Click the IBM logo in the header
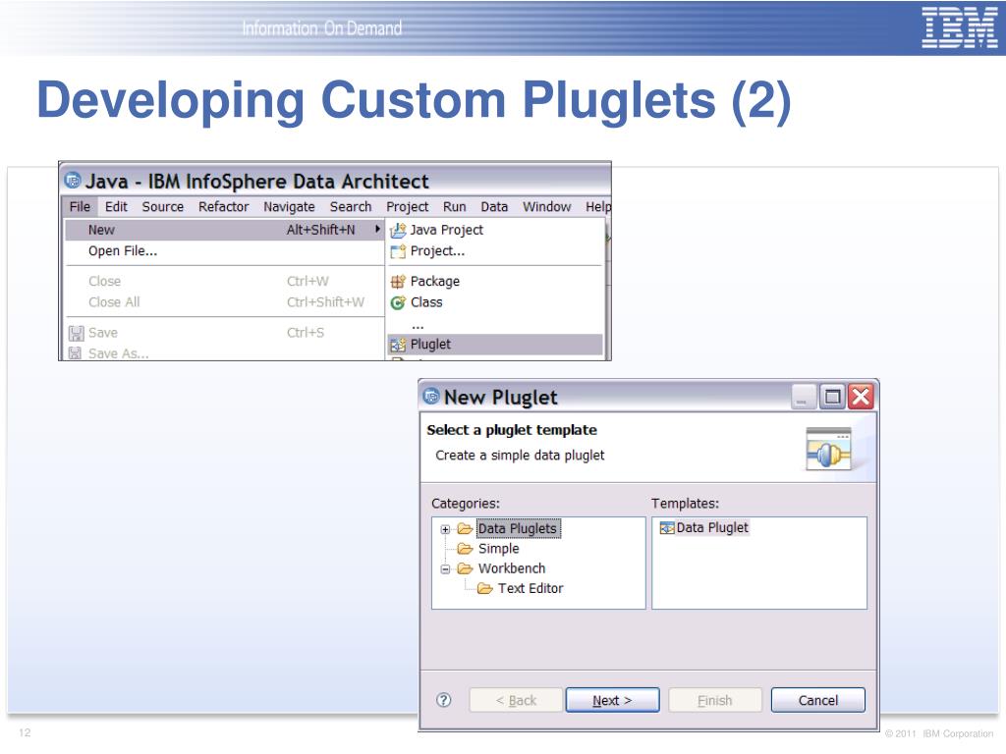 click(959, 27)
